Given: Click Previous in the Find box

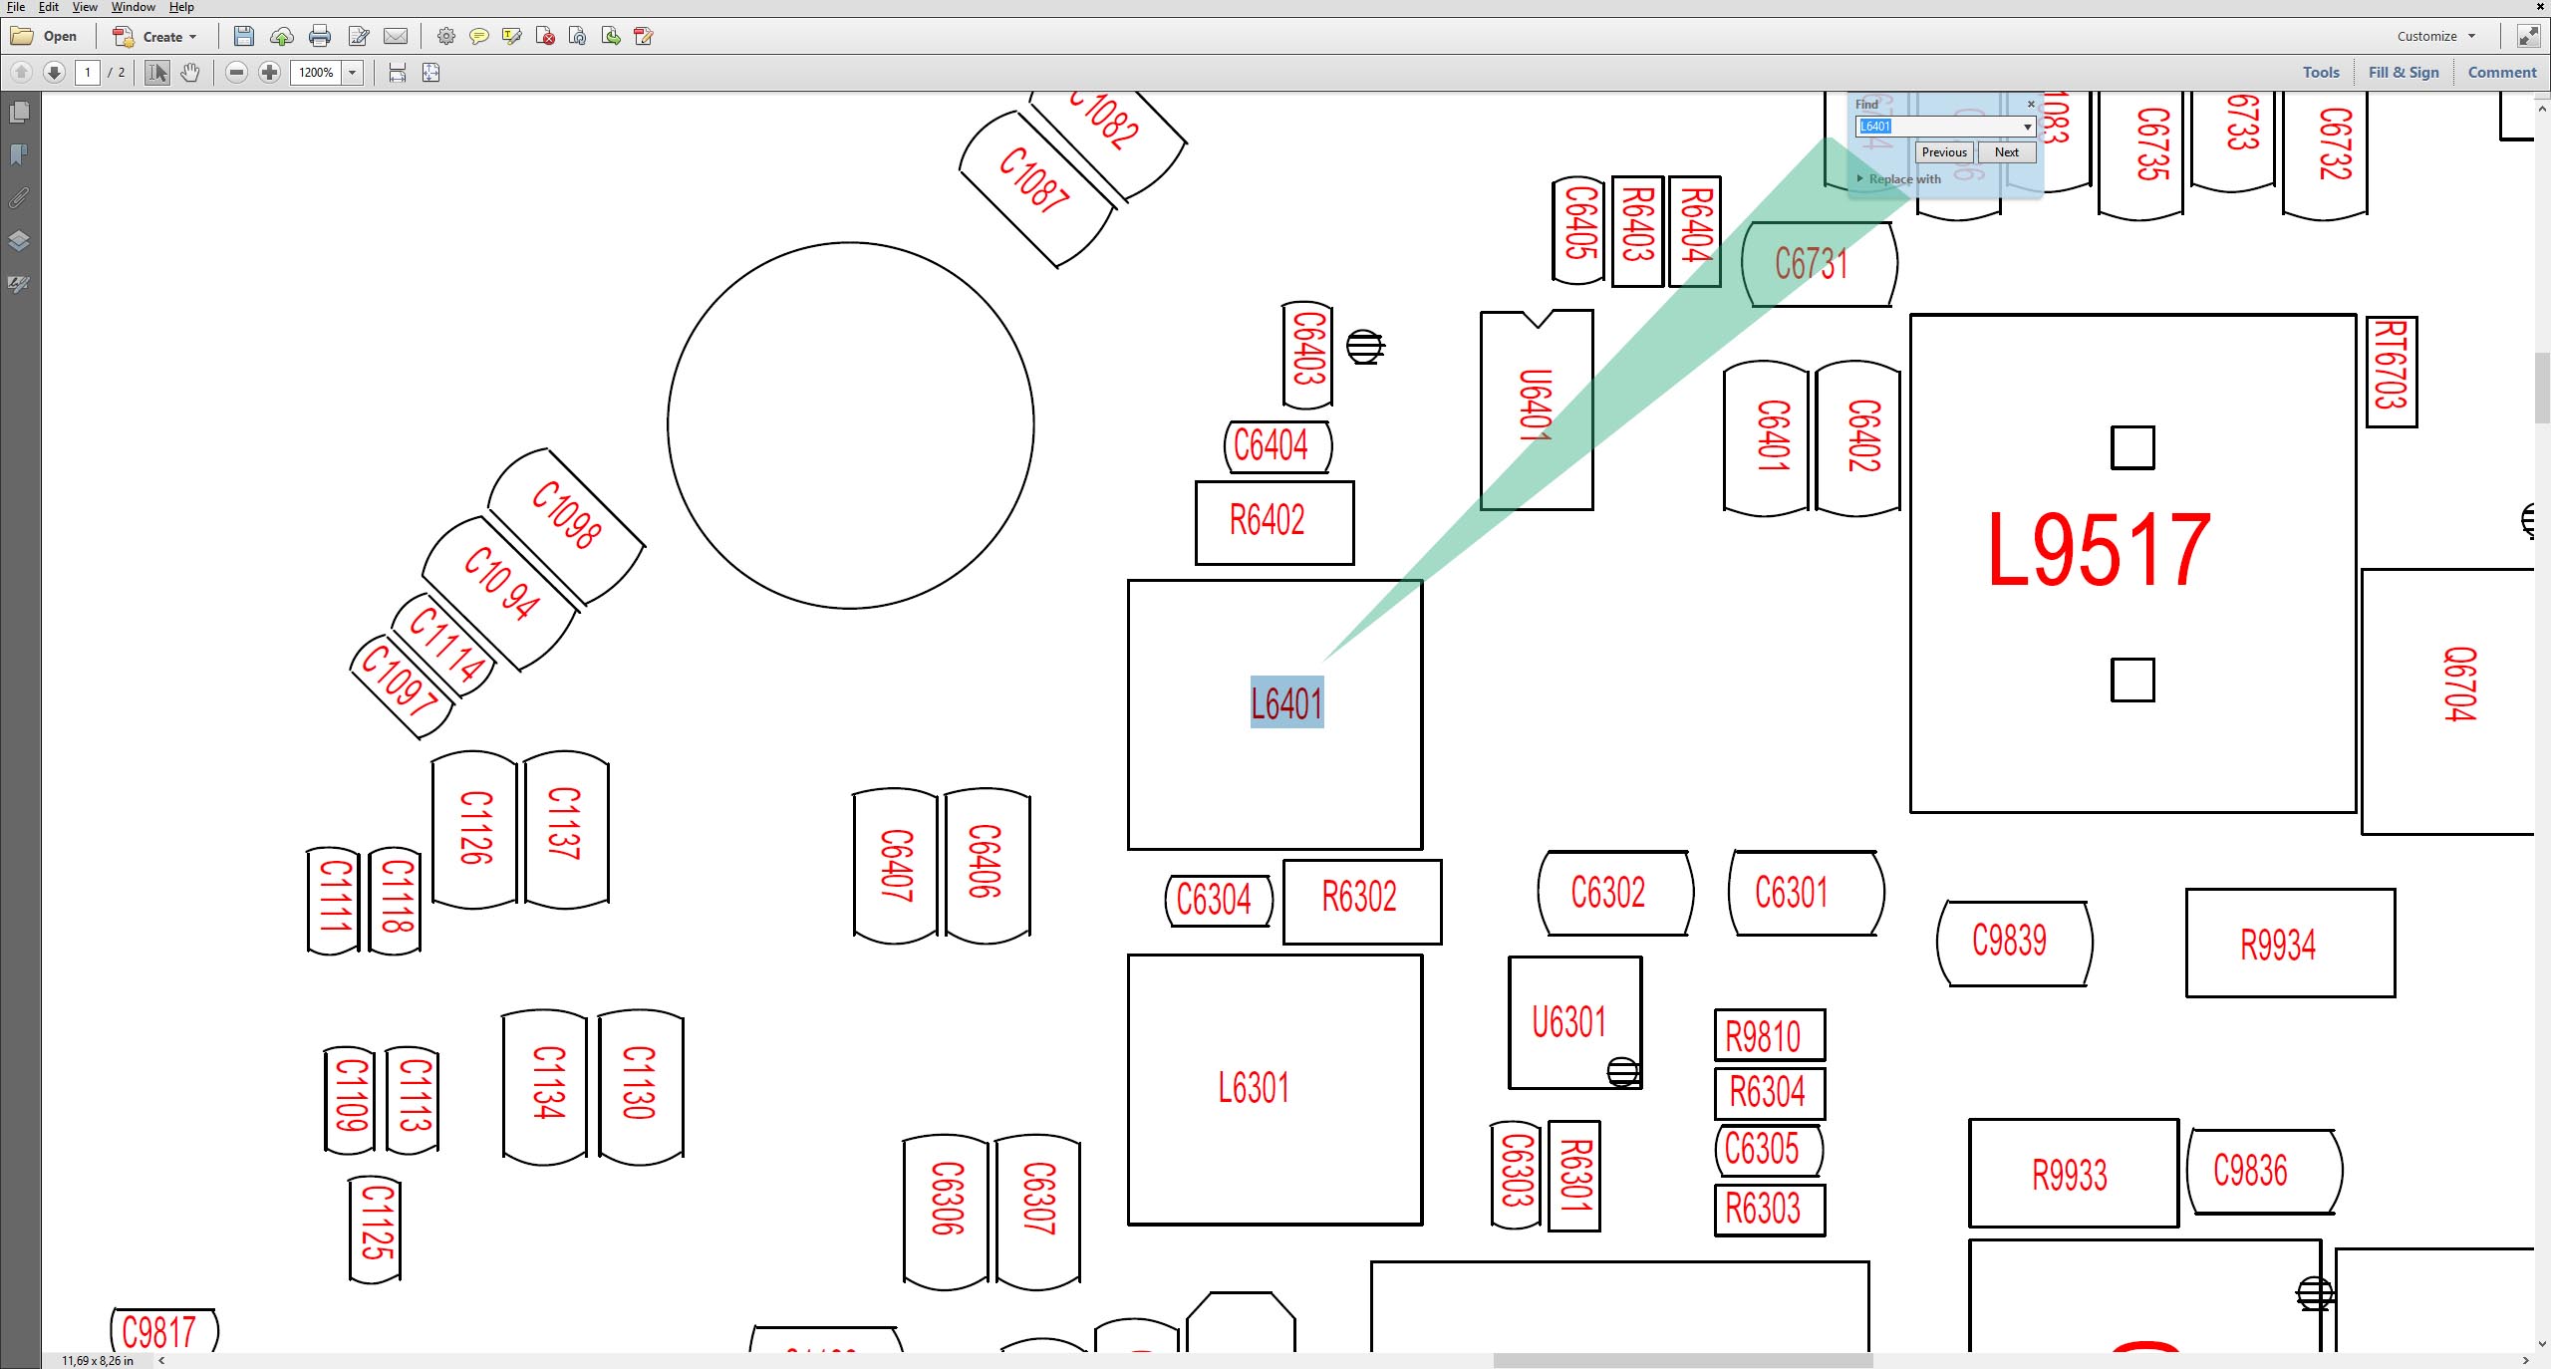Looking at the screenshot, I should click(x=1944, y=152).
